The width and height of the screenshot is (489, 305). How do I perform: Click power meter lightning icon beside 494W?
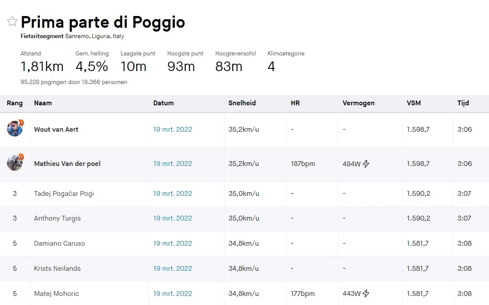[x=366, y=164]
